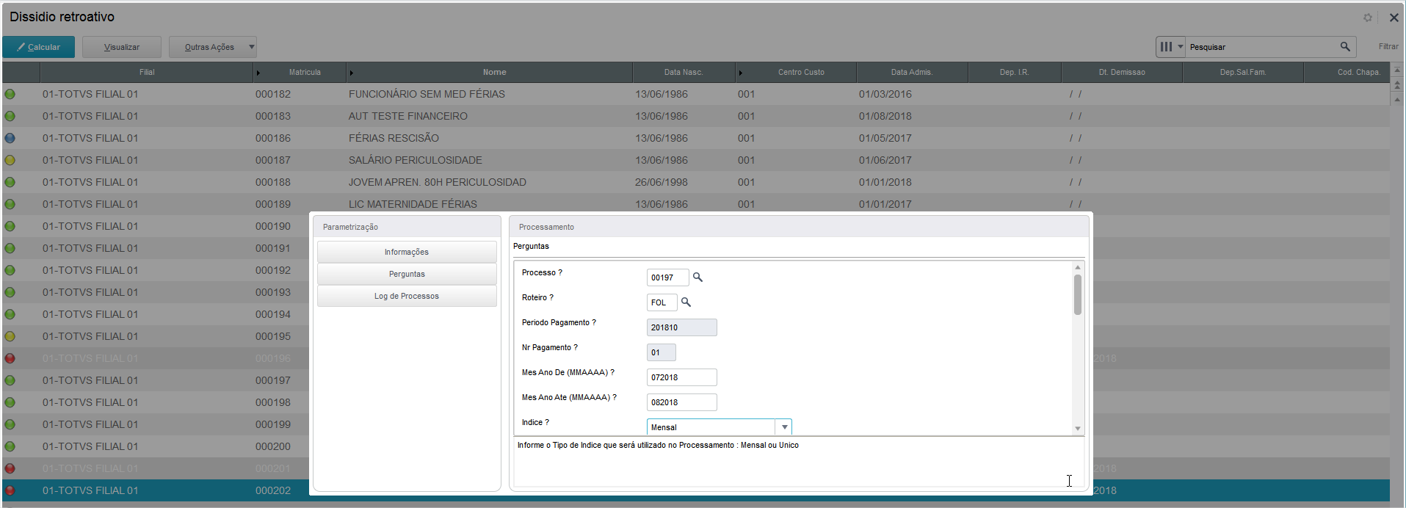The width and height of the screenshot is (1406, 508).
Task: Click the green status icon of row 000188
Action: [10, 182]
